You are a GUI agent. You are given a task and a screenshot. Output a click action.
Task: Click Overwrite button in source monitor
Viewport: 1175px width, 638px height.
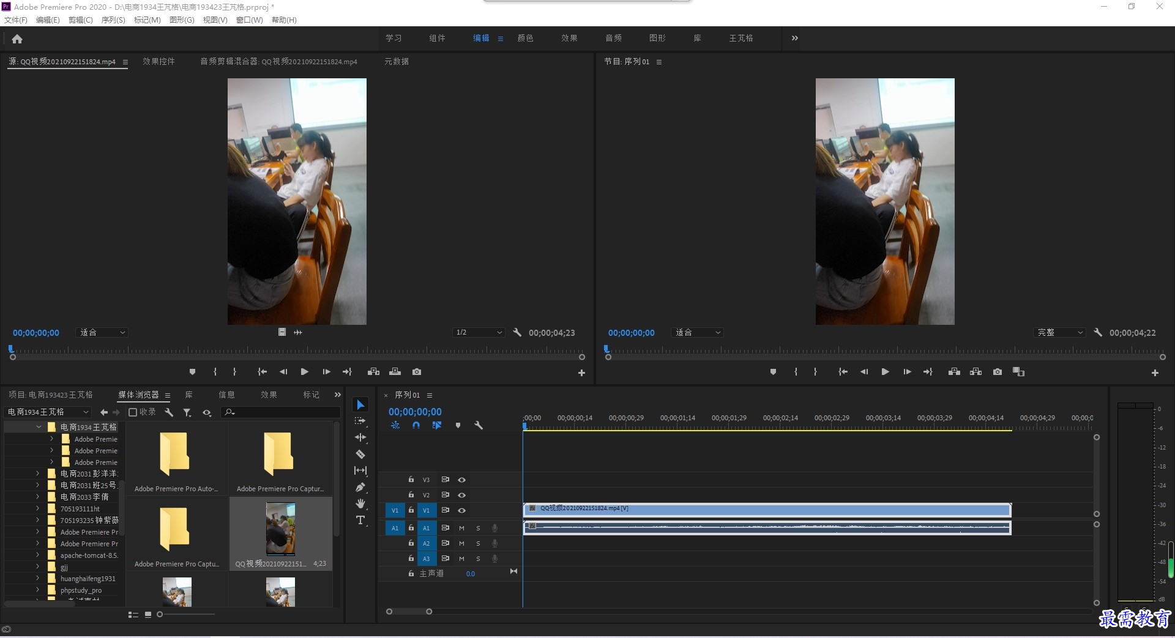point(395,371)
